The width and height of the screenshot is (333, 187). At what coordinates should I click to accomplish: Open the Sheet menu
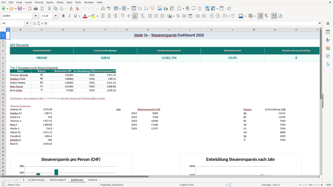(x=60, y=2)
